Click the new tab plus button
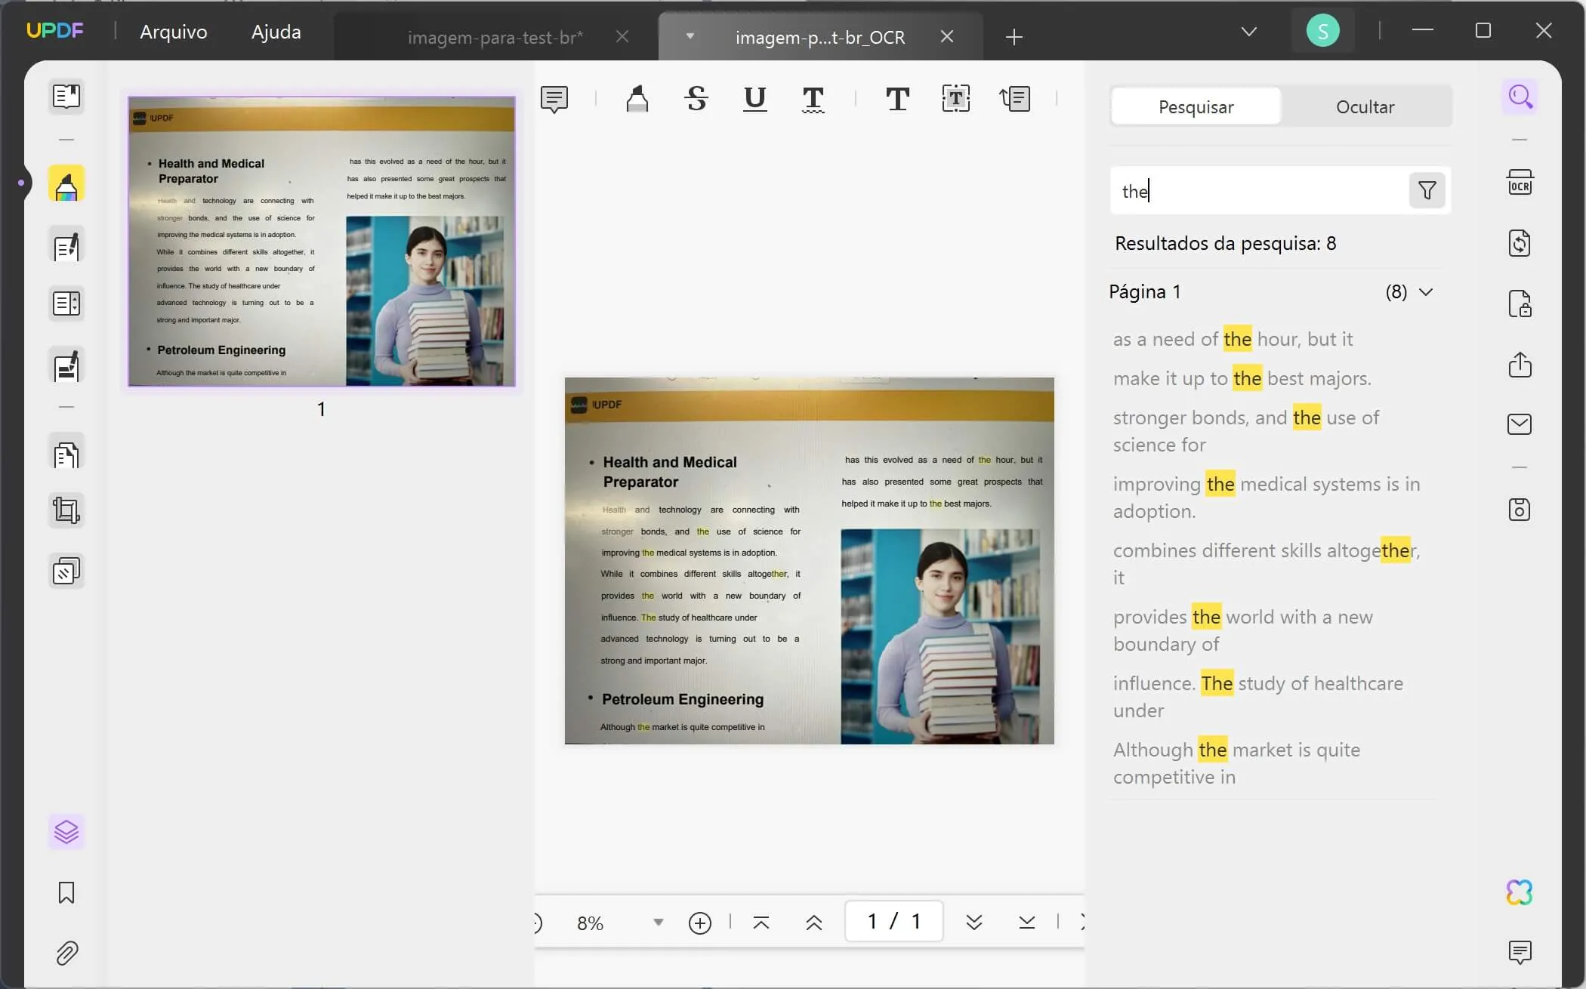 1014,36
